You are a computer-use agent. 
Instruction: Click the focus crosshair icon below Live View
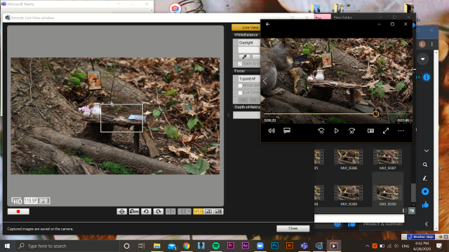tap(121, 211)
